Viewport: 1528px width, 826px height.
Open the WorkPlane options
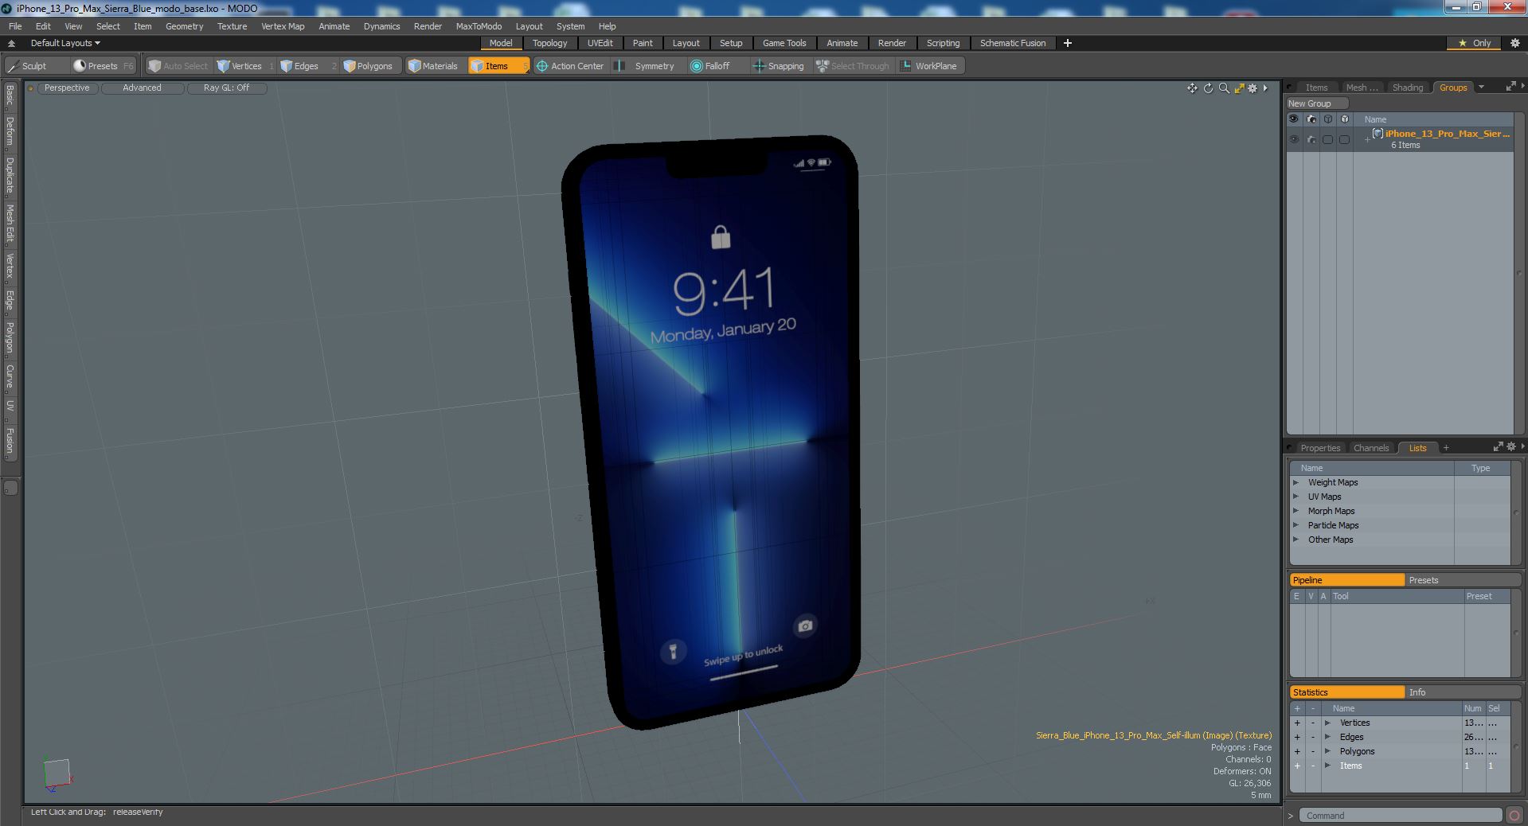[x=929, y=66]
